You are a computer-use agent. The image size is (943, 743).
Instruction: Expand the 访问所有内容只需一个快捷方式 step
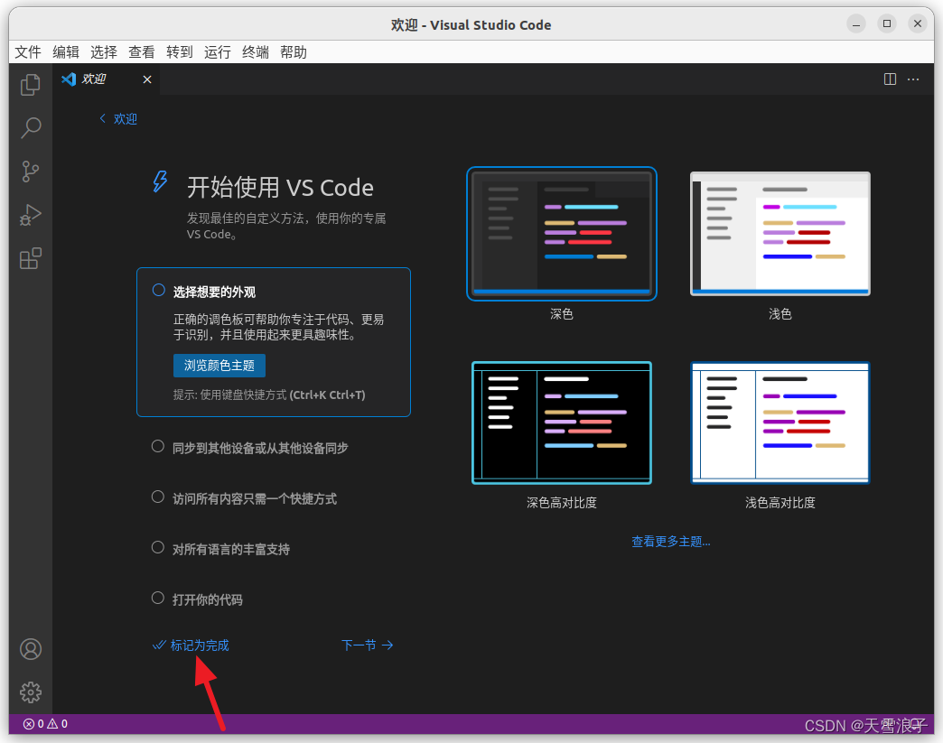coord(255,498)
